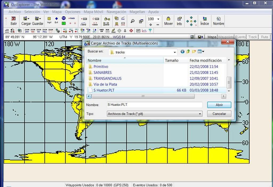
Task: Click the zoom-in plus under 100
Action: 151,25
